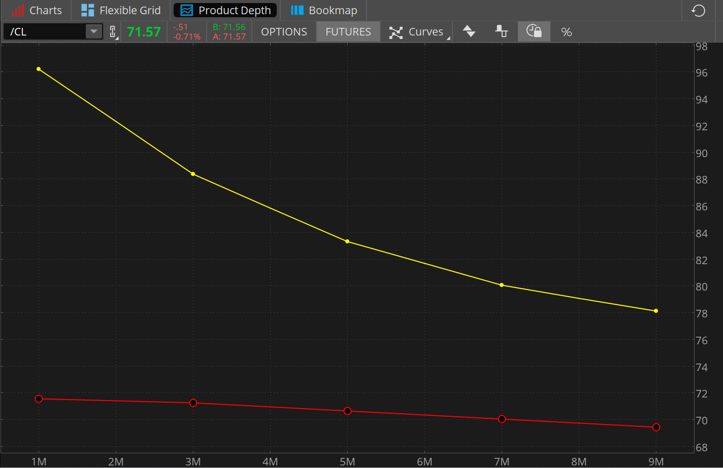Open the symbol link selector icon

pyautogui.click(x=113, y=32)
